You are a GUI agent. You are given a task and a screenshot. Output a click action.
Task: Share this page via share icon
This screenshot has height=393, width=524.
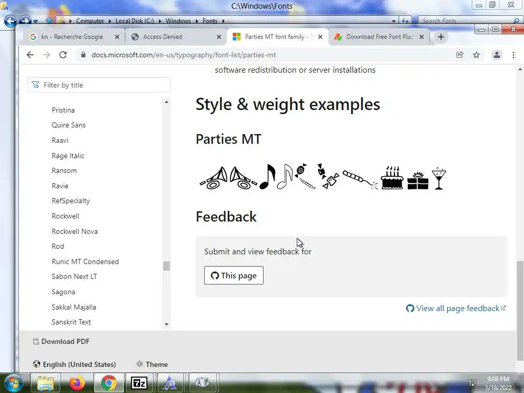click(460, 55)
